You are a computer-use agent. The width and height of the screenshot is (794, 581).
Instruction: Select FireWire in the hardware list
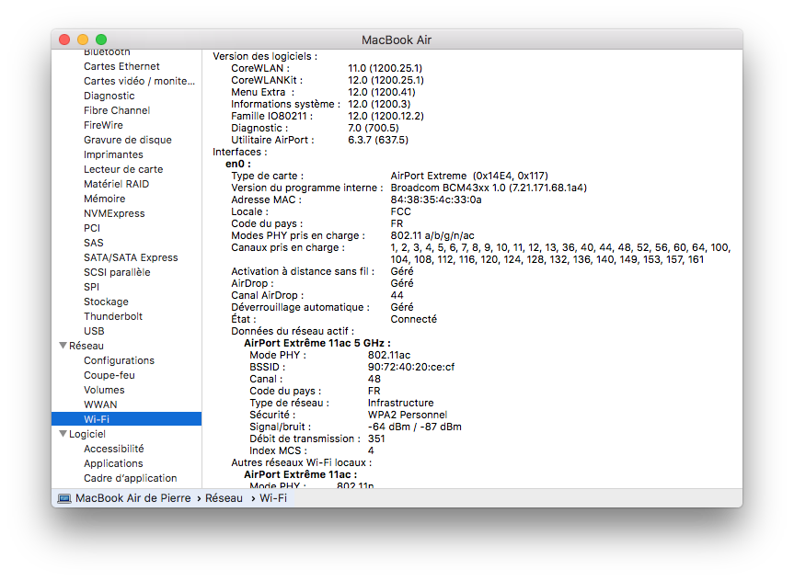[x=103, y=125]
